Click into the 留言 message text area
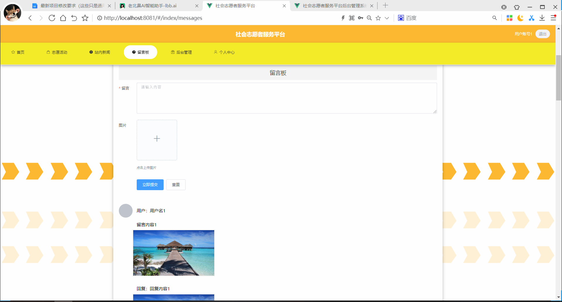The height and width of the screenshot is (302, 562). [287, 98]
